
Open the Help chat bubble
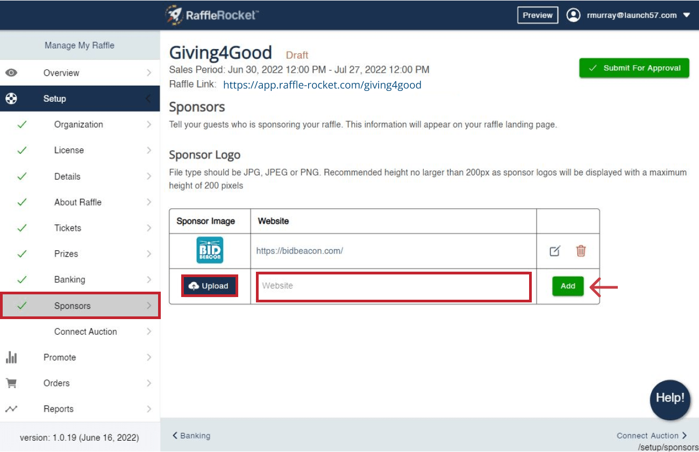point(670,399)
